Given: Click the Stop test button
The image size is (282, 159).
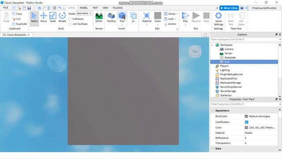Looking at the screenshot, I should [x=206, y=17].
